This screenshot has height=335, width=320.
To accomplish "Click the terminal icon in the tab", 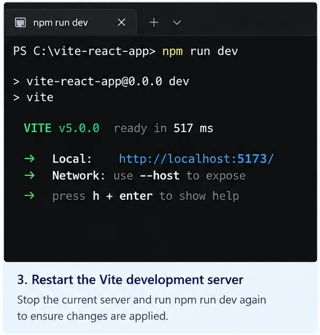I will (20, 22).
